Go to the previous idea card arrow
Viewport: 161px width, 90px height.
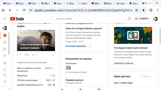[141, 76]
